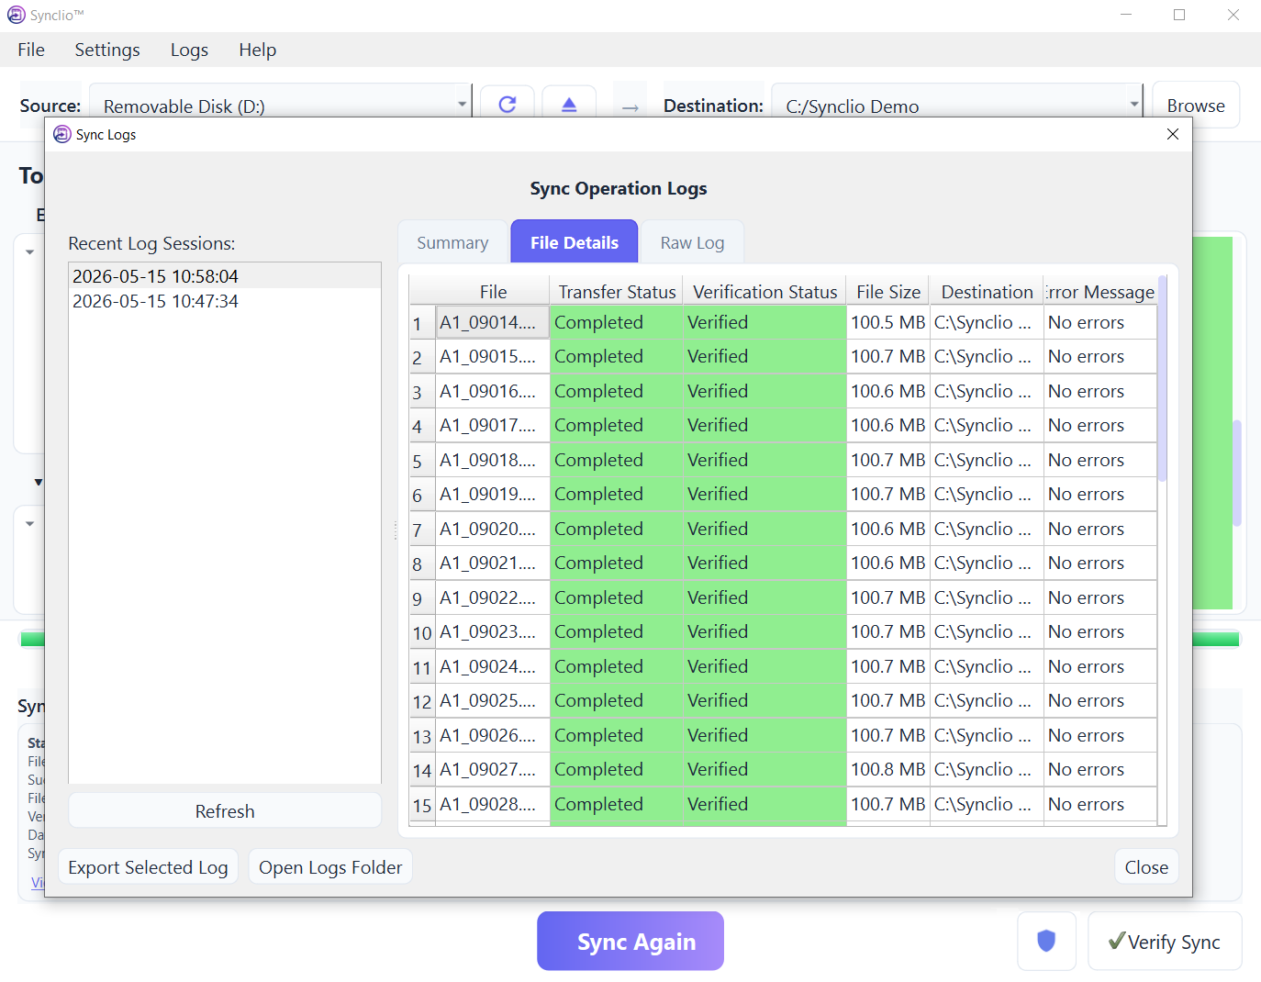Click the 100.5 MB file size cell
Viewport: 1261px width, 982px height.
click(x=887, y=322)
